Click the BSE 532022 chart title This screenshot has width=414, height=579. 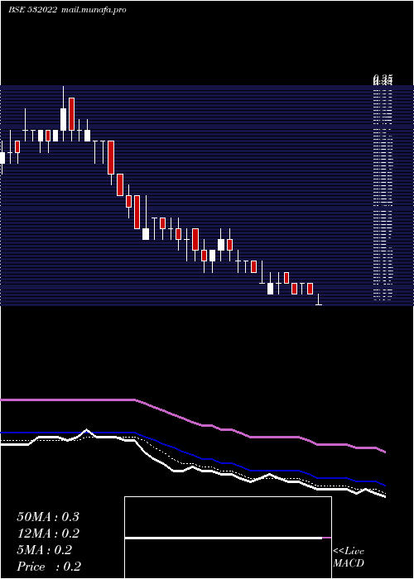[x=33, y=10]
